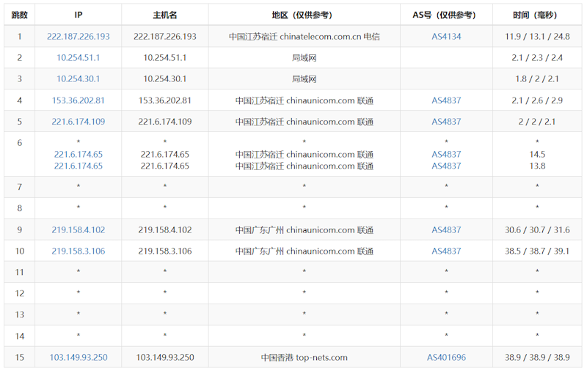
Task: Open the AS4837 link in hop 10
Action: tap(446, 251)
